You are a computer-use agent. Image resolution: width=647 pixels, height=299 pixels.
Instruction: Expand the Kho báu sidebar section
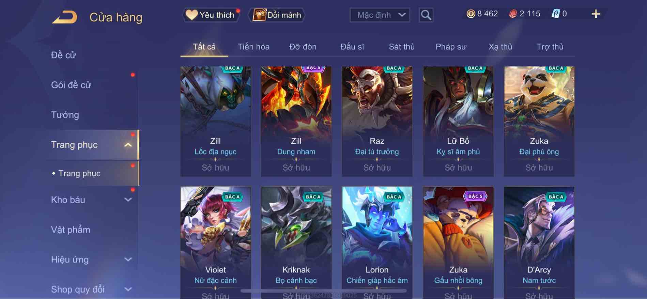coord(128,200)
